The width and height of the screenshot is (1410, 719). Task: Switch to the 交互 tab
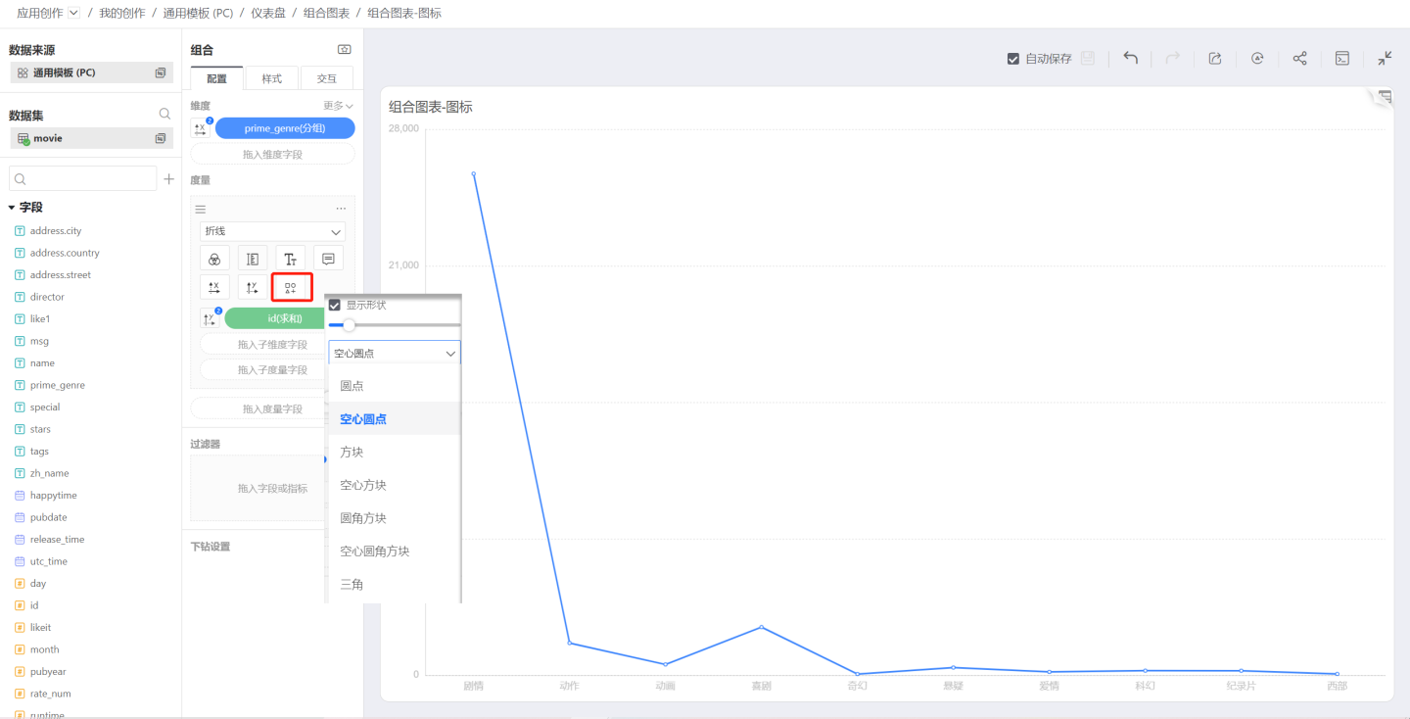point(326,78)
